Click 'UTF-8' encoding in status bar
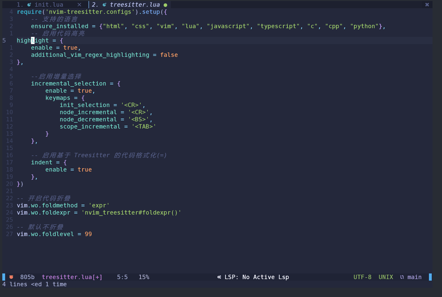 (362, 277)
